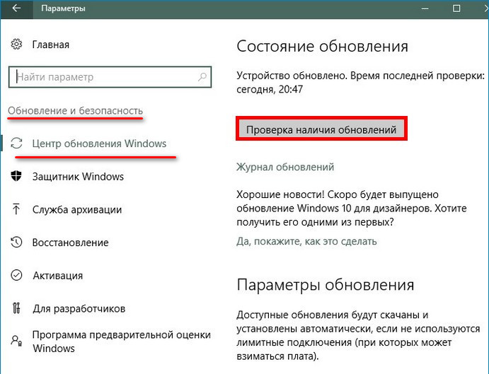Switch to the Активация section
This screenshot has width=489, height=374.
[x=58, y=276]
